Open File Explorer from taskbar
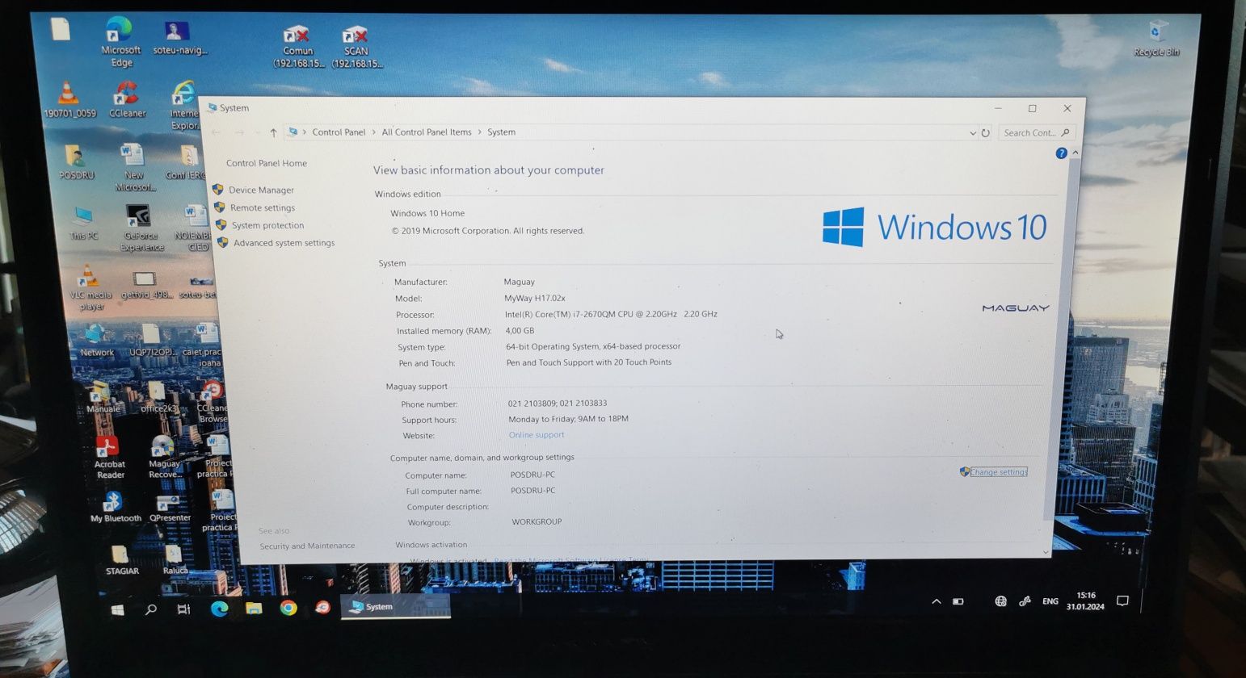Viewport: 1246px width, 678px height. coord(254,609)
